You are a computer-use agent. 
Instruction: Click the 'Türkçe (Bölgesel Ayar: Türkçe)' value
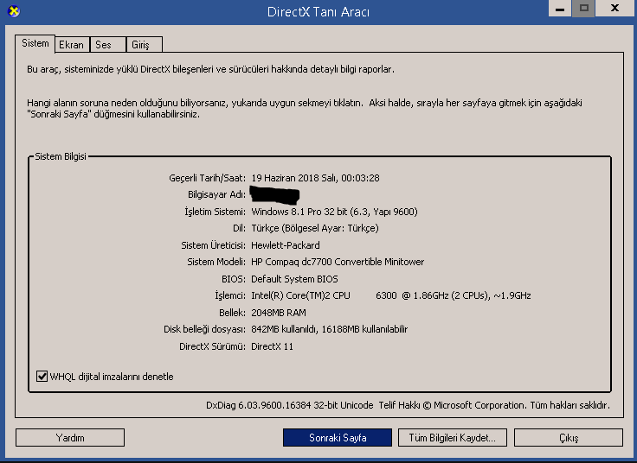click(x=315, y=228)
